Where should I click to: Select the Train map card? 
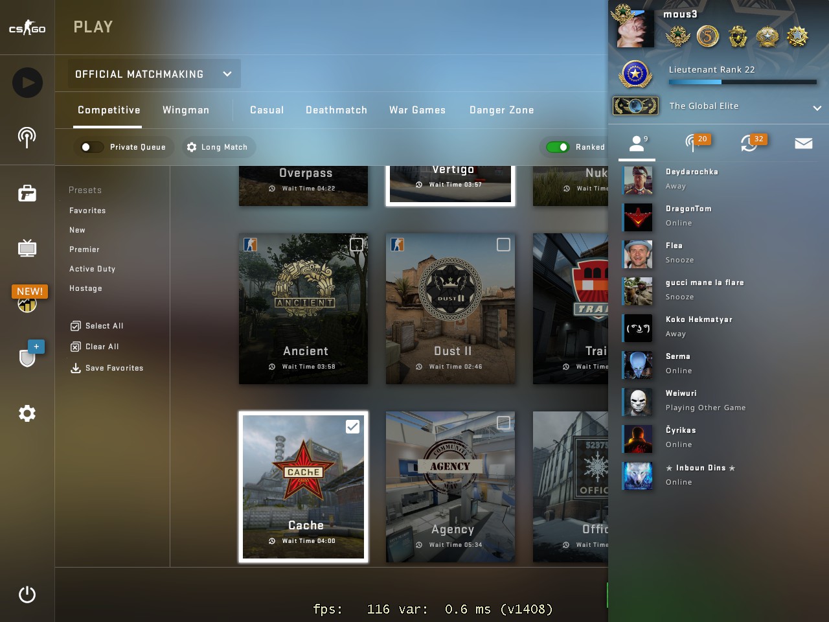click(571, 308)
